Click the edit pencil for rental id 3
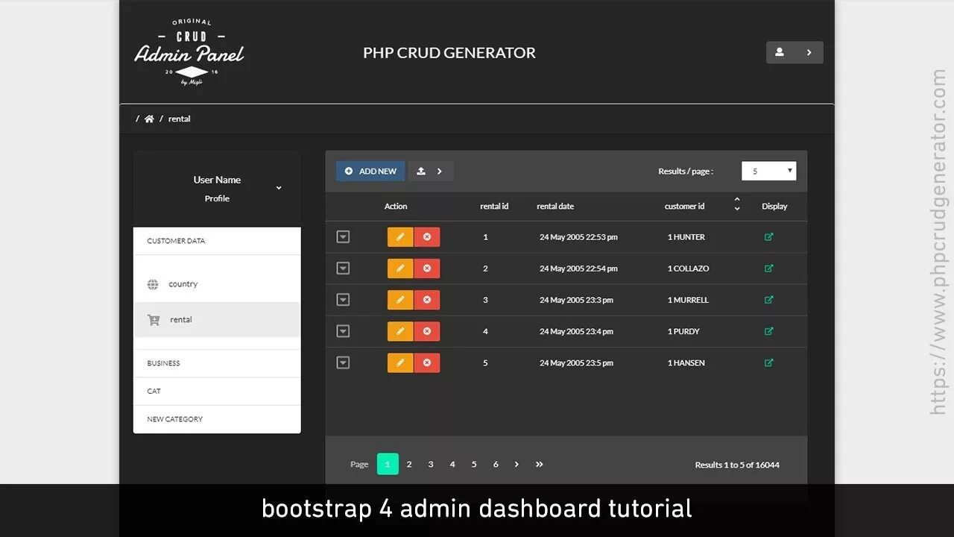Image resolution: width=954 pixels, height=537 pixels. pos(400,300)
